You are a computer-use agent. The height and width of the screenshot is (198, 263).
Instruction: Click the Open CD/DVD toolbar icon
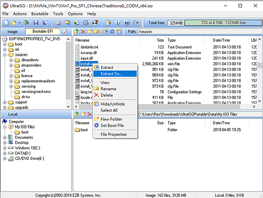(27, 23)
